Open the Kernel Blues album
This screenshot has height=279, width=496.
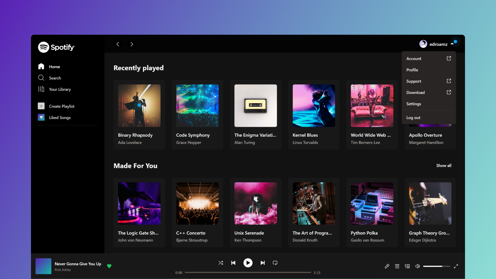[x=313, y=106]
